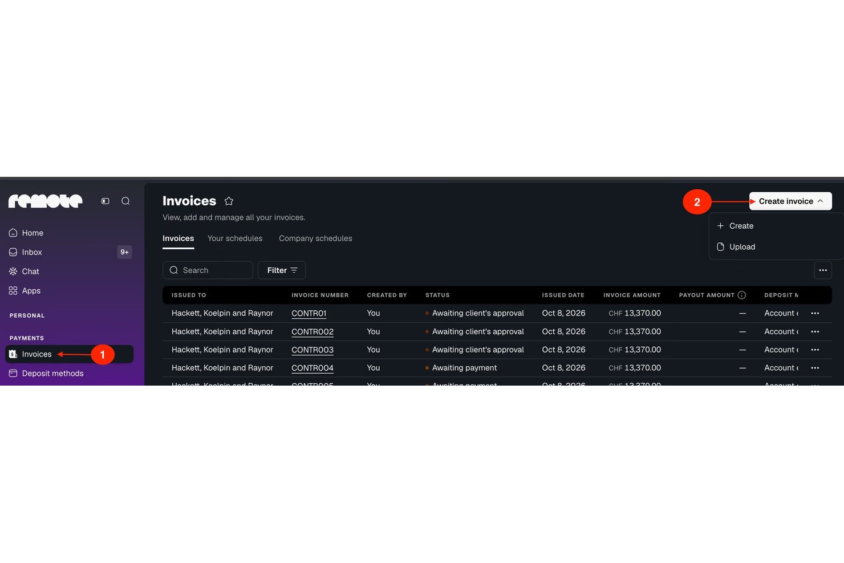The width and height of the screenshot is (844, 563).
Task: Click the Apps grid icon
Action: 13,291
